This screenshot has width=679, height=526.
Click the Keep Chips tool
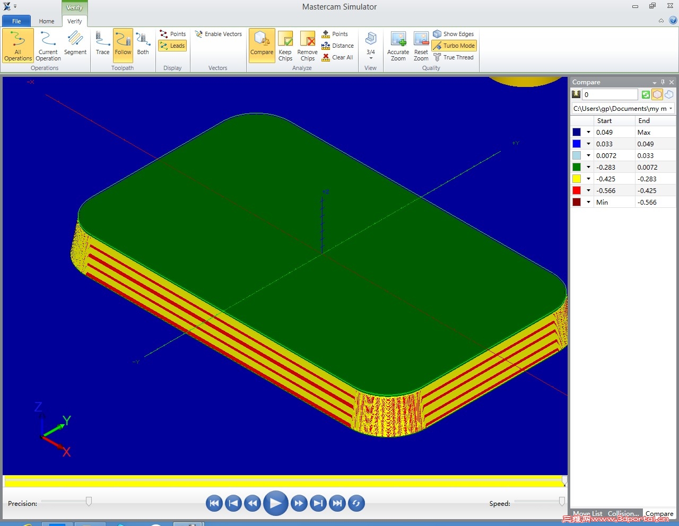click(x=285, y=46)
